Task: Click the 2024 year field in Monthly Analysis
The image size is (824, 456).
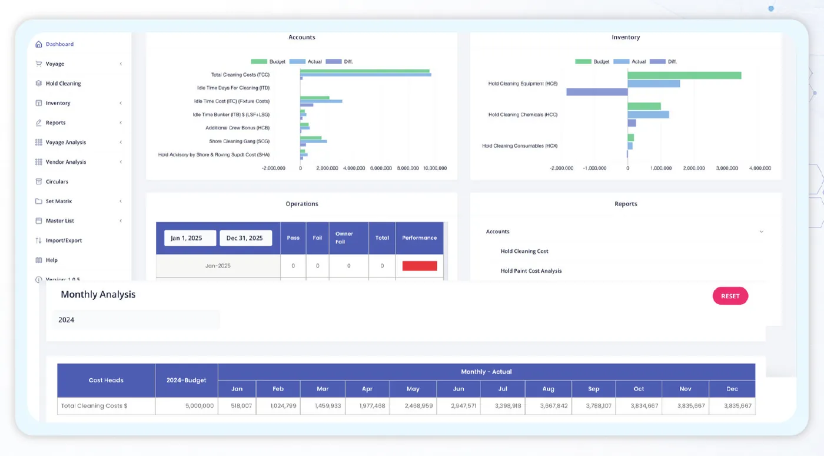Action: (137, 320)
